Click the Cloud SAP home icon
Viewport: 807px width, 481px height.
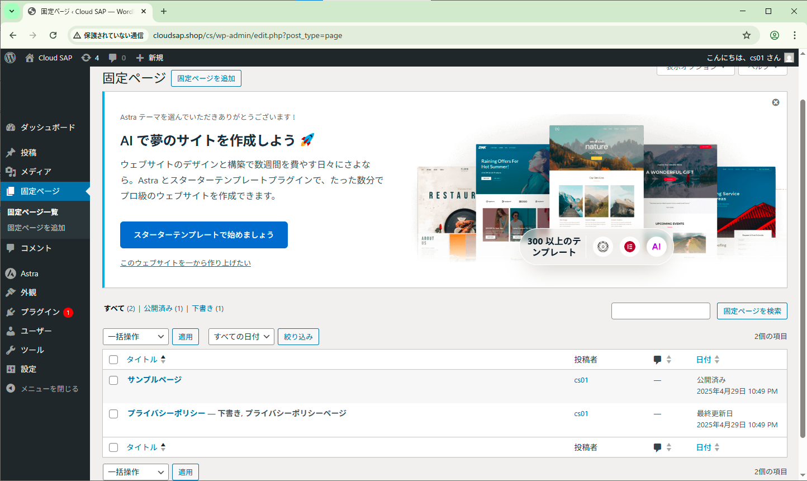30,58
